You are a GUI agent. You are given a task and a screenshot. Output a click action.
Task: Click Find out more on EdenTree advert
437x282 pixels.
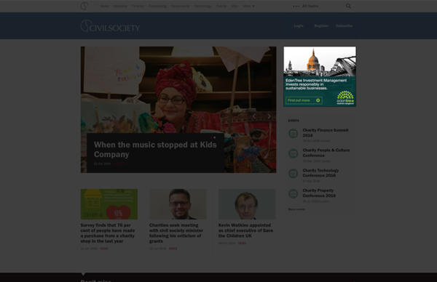pos(304,100)
